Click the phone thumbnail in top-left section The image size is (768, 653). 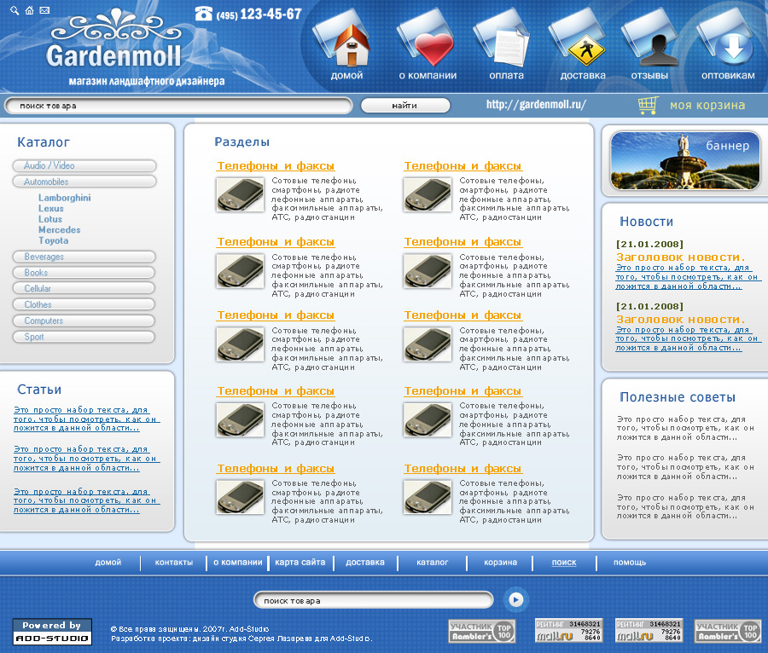tap(240, 194)
